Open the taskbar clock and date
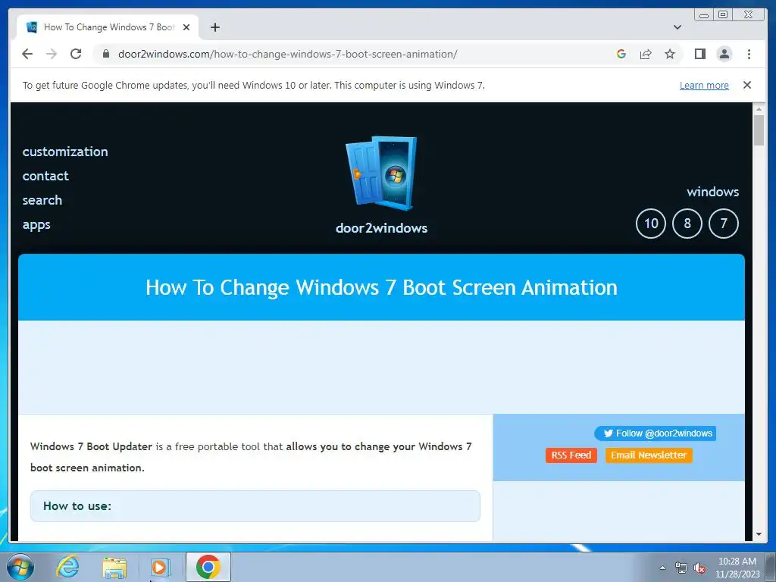The height and width of the screenshot is (582, 776). pyautogui.click(x=737, y=568)
